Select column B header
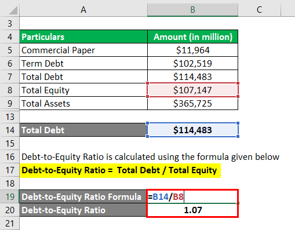 pos(192,10)
